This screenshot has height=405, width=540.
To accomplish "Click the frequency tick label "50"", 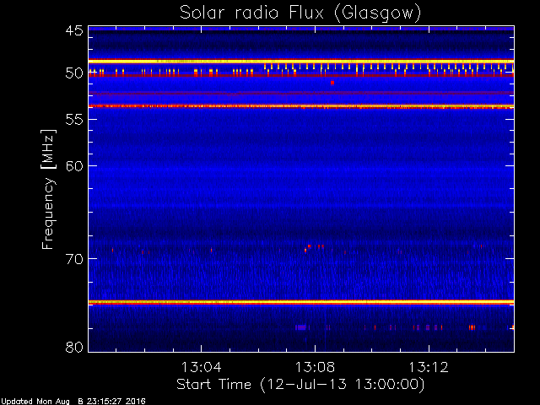I will tap(74, 73).
